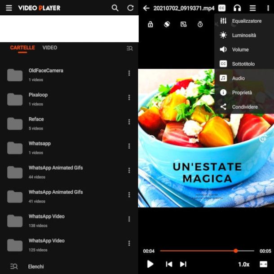Open the list search icon beside tabs

point(129,48)
